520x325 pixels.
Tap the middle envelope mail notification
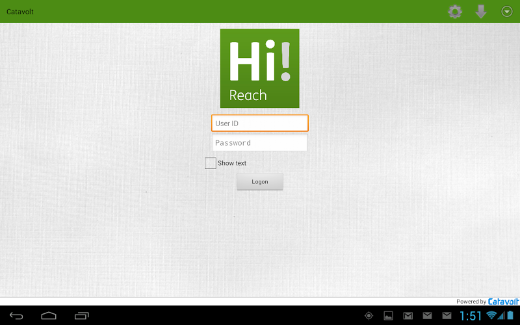(x=427, y=316)
